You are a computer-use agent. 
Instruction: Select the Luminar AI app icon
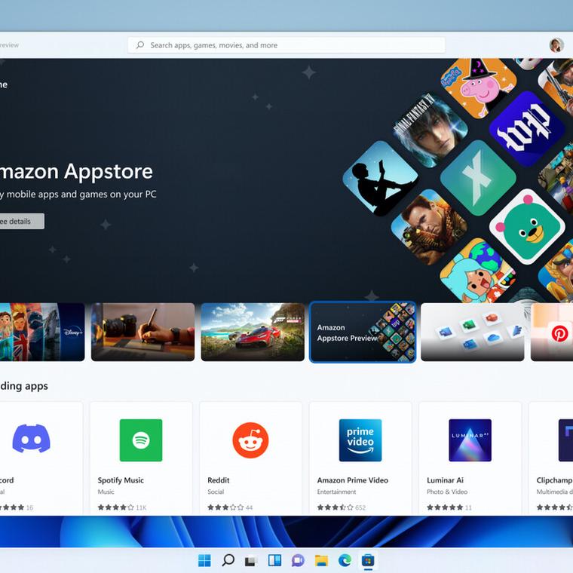470,440
